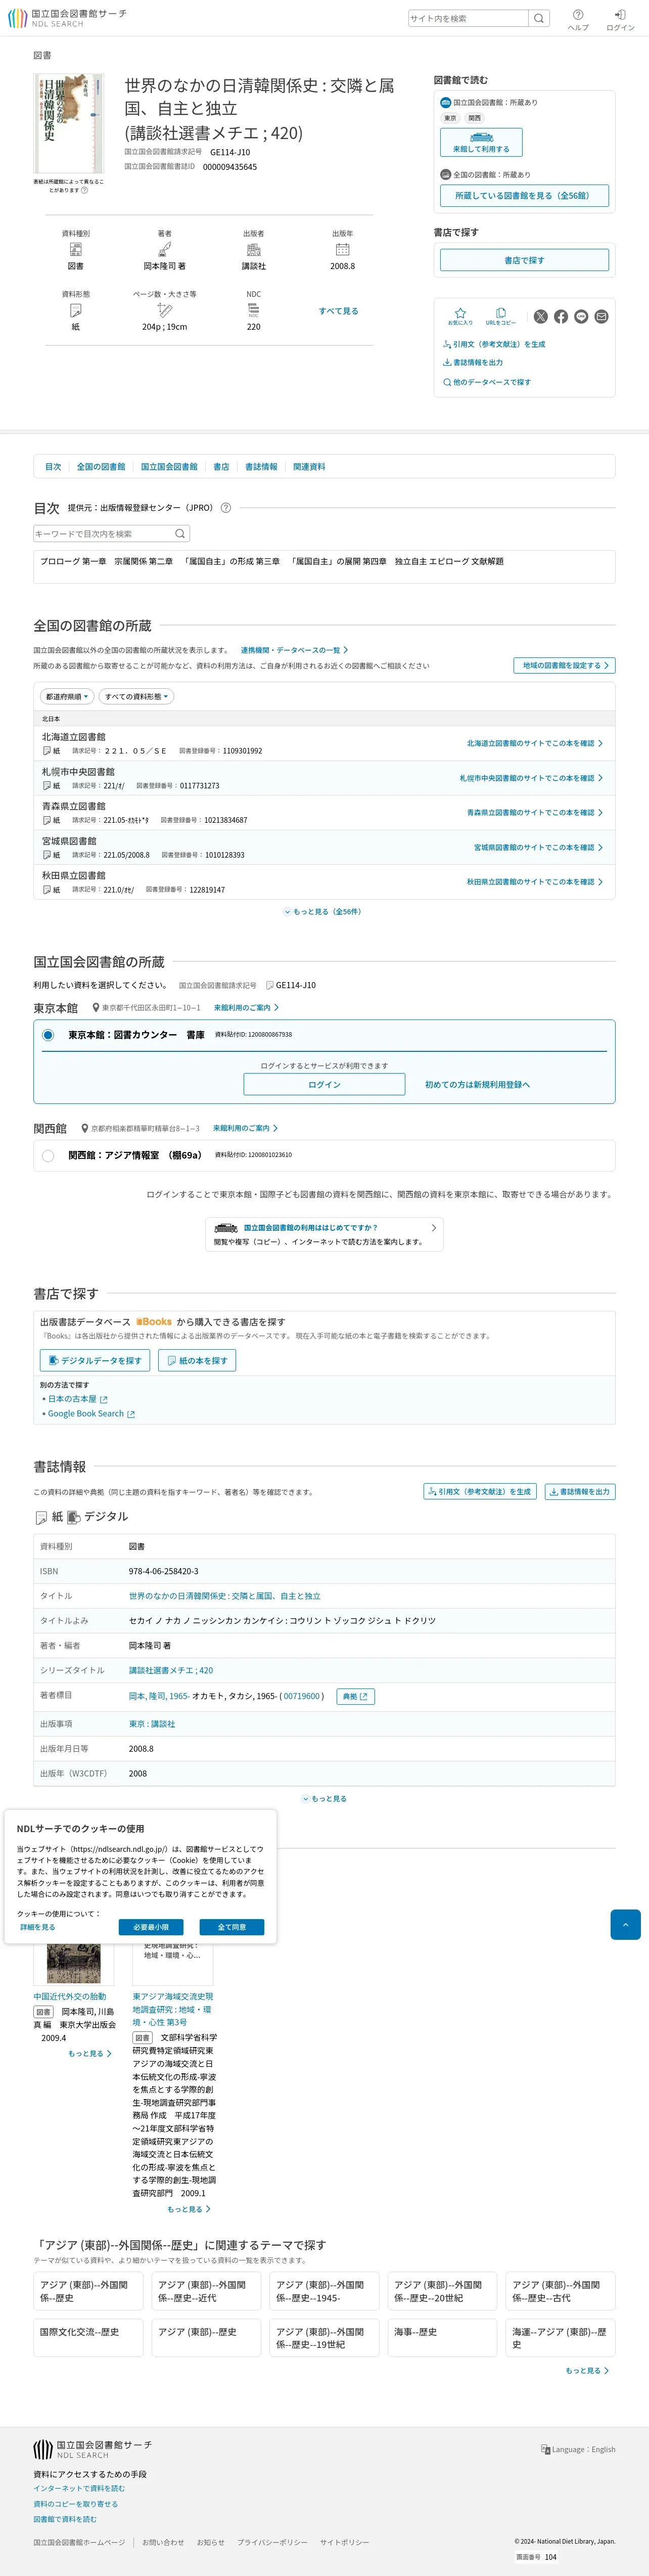Expand もっと見る under bibliographic information
Viewport: 649px width, 2576px height.
[x=324, y=1798]
